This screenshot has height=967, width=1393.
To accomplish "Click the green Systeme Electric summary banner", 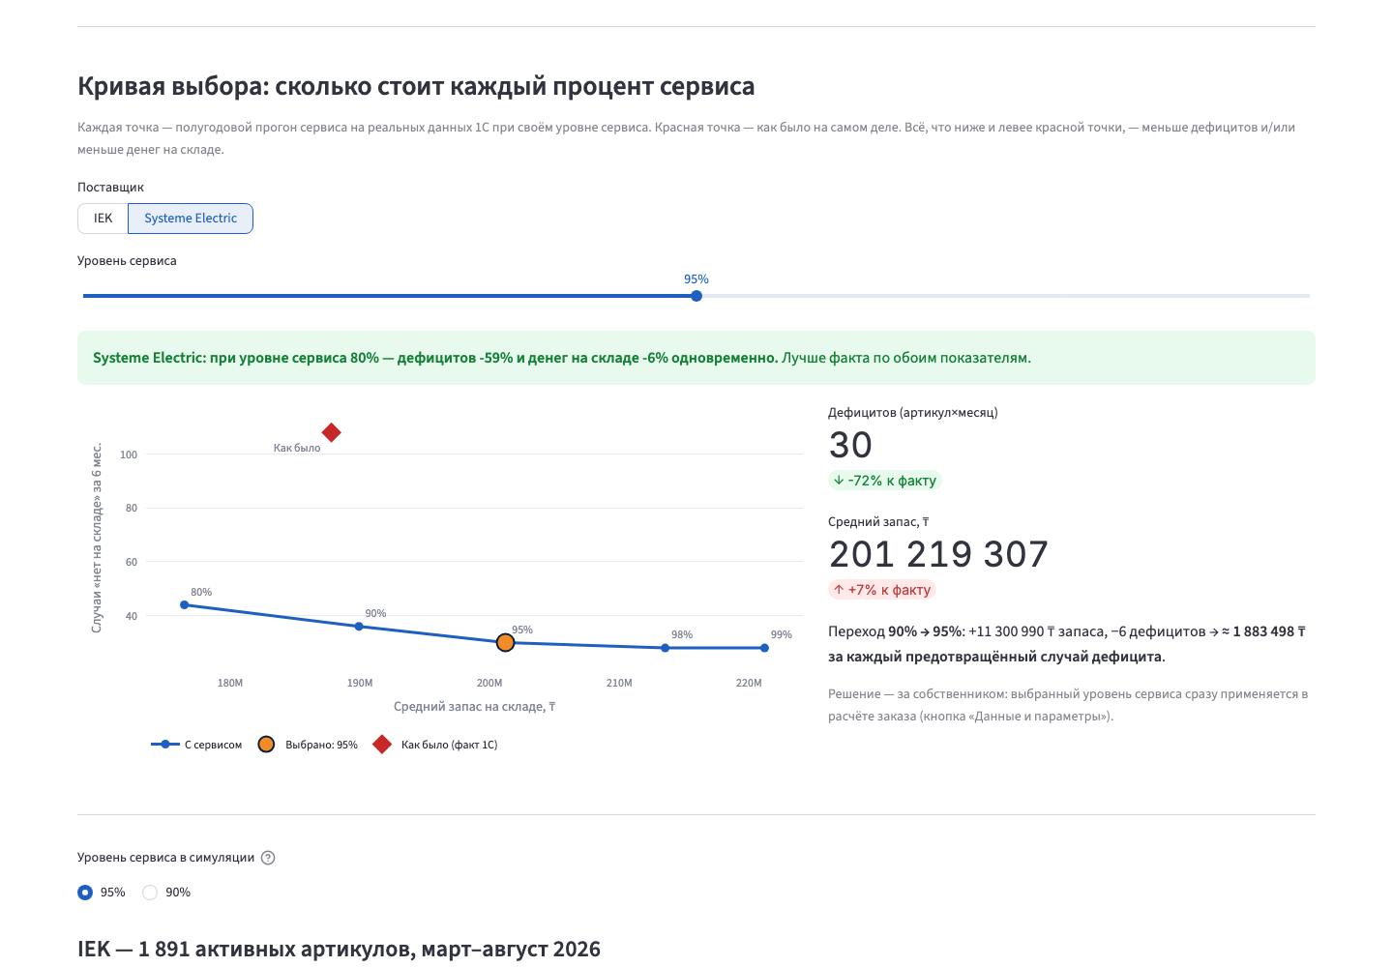I will coord(696,358).
